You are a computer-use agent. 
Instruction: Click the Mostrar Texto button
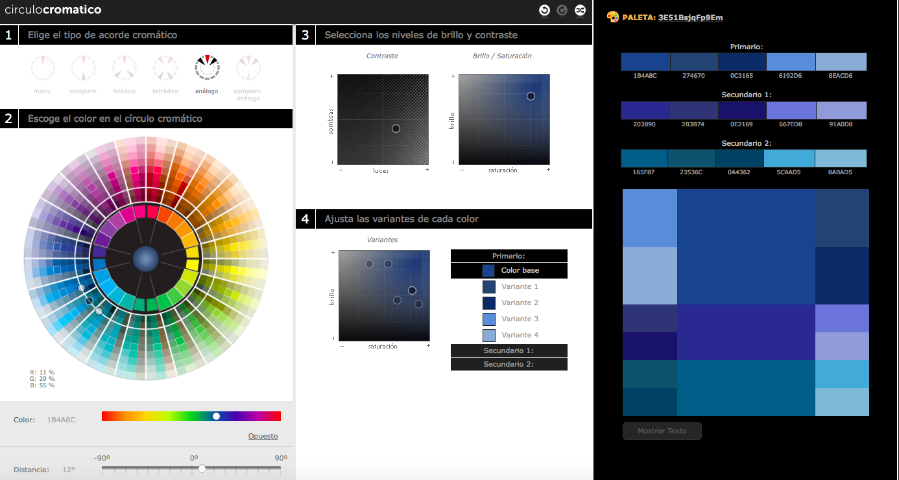pyautogui.click(x=662, y=431)
